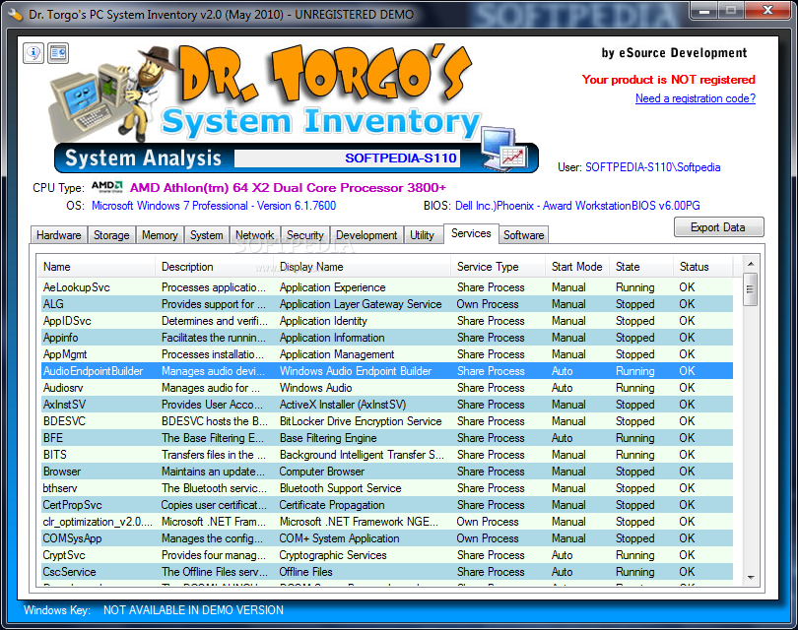Click 'Your product is NOT registered' notice
The image size is (798, 630).
point(668,80)
